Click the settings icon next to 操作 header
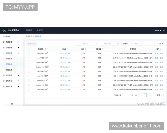 pos(161,49)
